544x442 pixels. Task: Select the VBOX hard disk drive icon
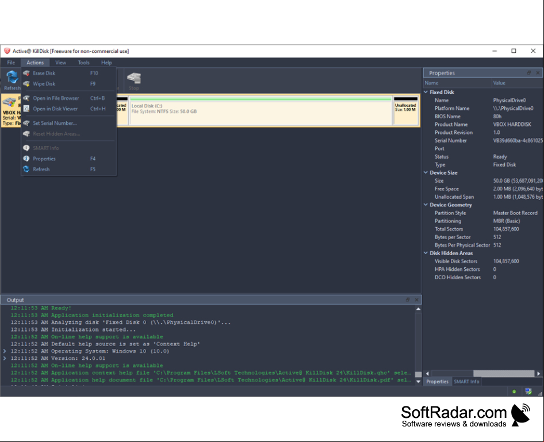point(10,102)
